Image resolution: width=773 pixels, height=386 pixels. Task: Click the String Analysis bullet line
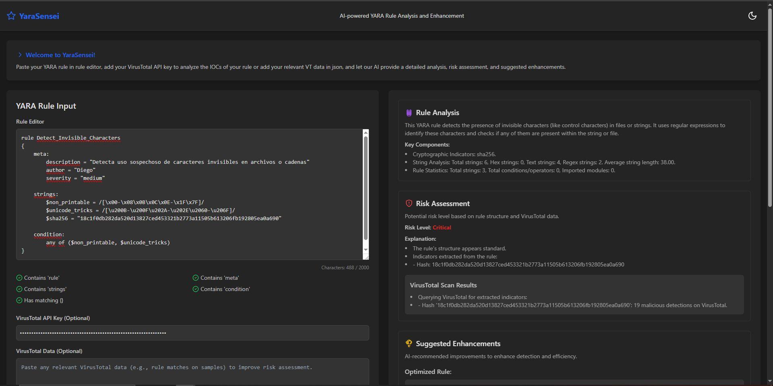[x=544, y=162]
